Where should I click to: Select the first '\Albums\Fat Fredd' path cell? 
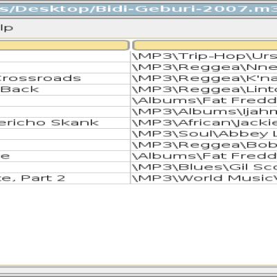click(x=204, y=100)
